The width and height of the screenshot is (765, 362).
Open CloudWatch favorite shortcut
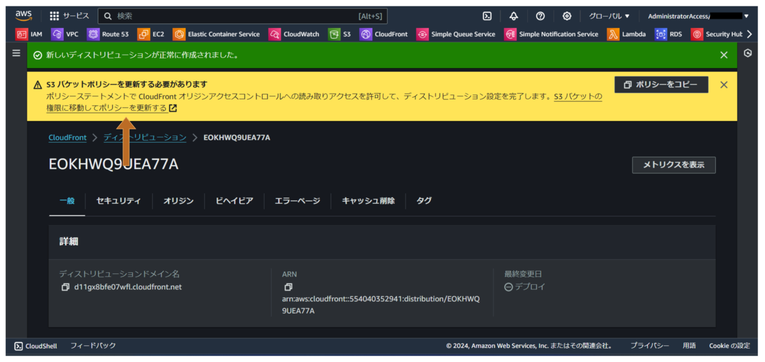coord(294,34)
